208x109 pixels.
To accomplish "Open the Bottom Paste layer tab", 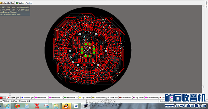I will click(x=126, y=98).
